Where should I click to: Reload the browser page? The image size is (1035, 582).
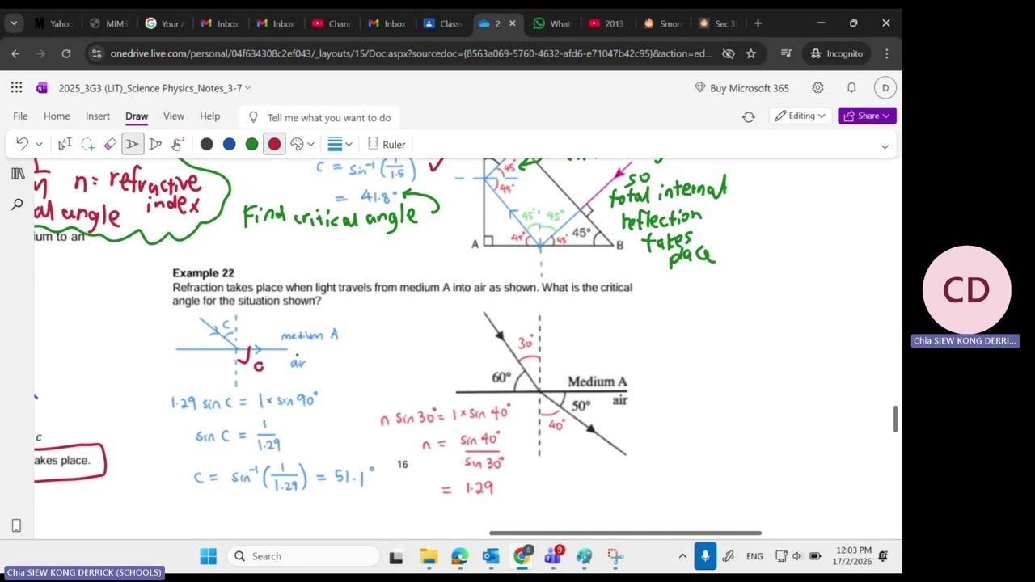[x=66, y=53]
